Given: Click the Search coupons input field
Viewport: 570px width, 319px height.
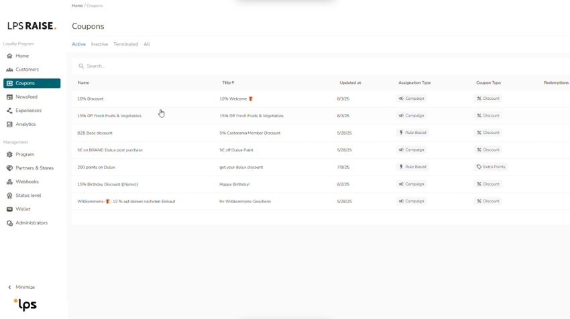Looking at the screenshot, I should (x=320, y=66).
